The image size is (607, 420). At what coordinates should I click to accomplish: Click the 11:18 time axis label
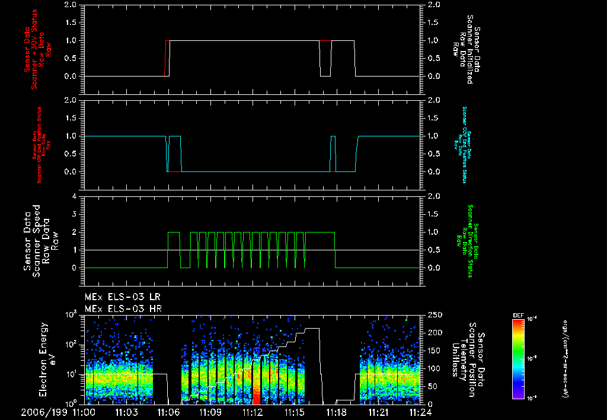coord(337,412)
